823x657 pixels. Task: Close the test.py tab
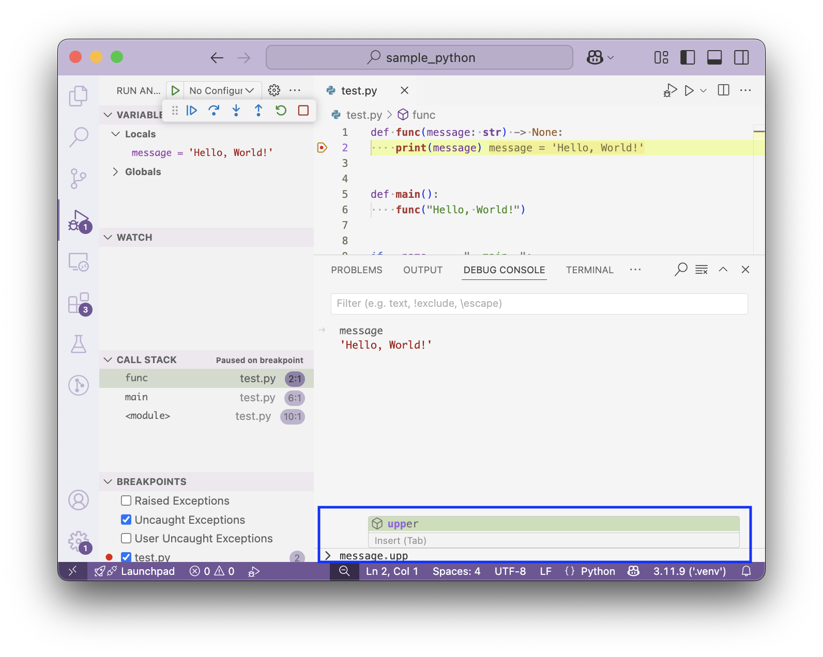[405, 90]
